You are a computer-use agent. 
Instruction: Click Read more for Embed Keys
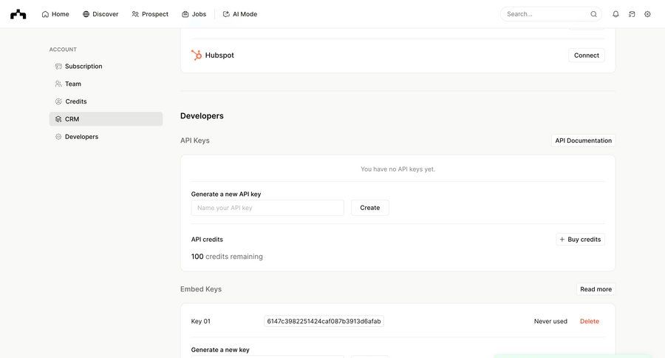596,289
